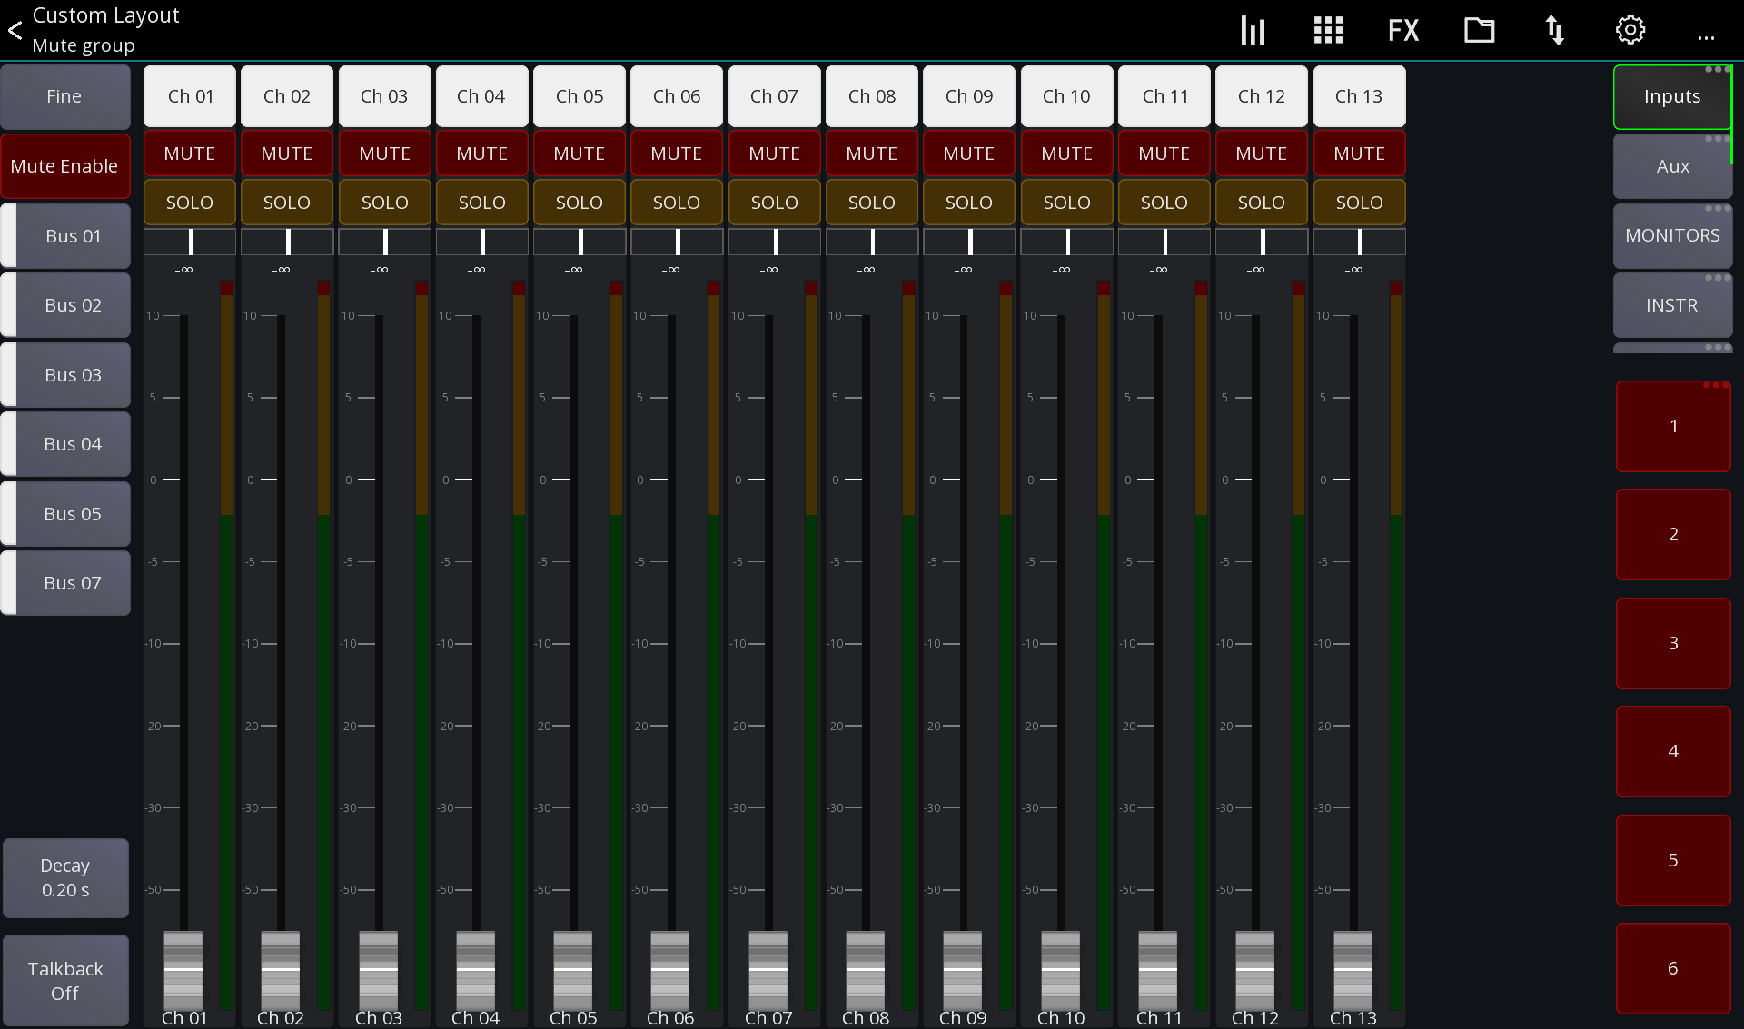Activate mute group 2
1744x1029 pixels.
(x=1673, y=534)
